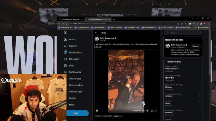Click the X search input field
This screenshot has height=121, width=216.
tap(183, 33)
